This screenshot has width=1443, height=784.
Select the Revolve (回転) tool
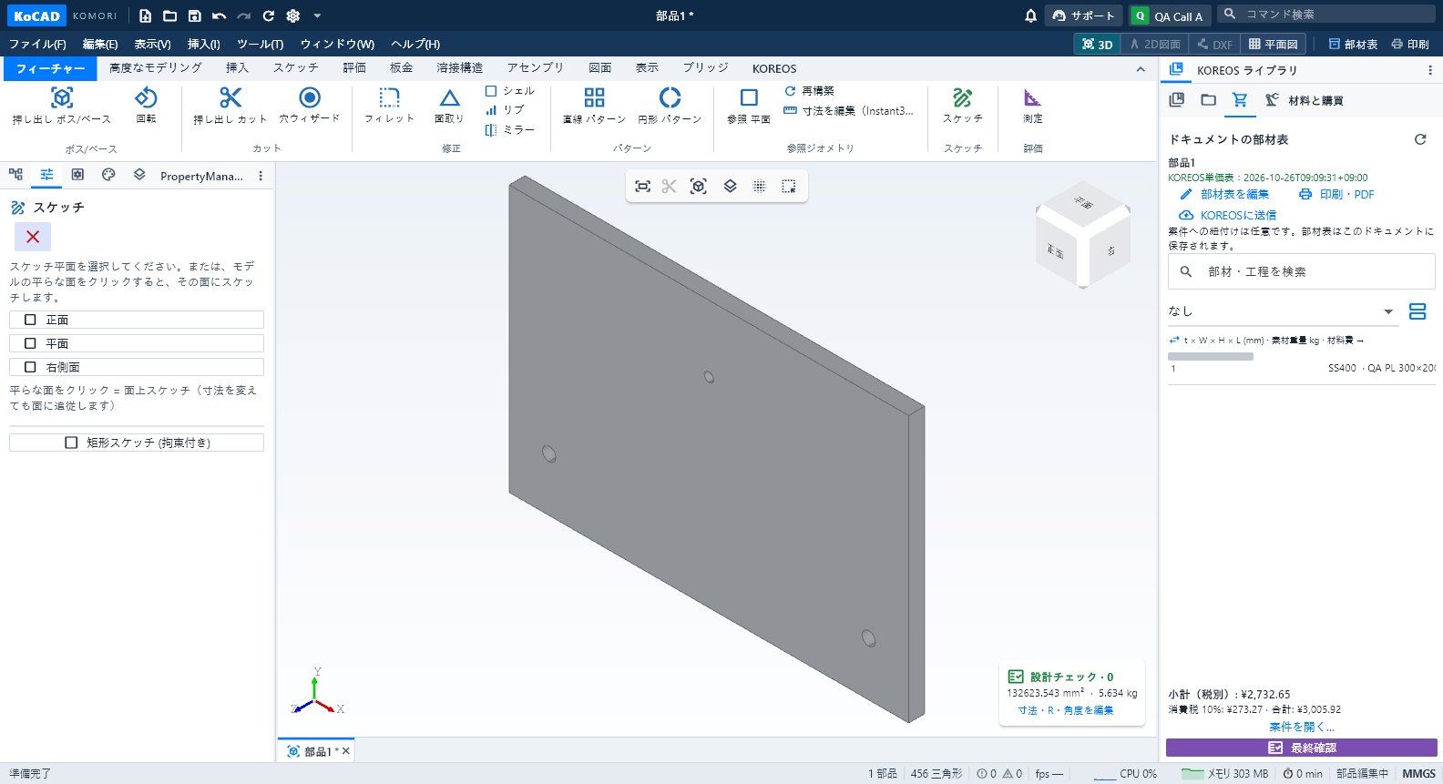tap(146, 106)
